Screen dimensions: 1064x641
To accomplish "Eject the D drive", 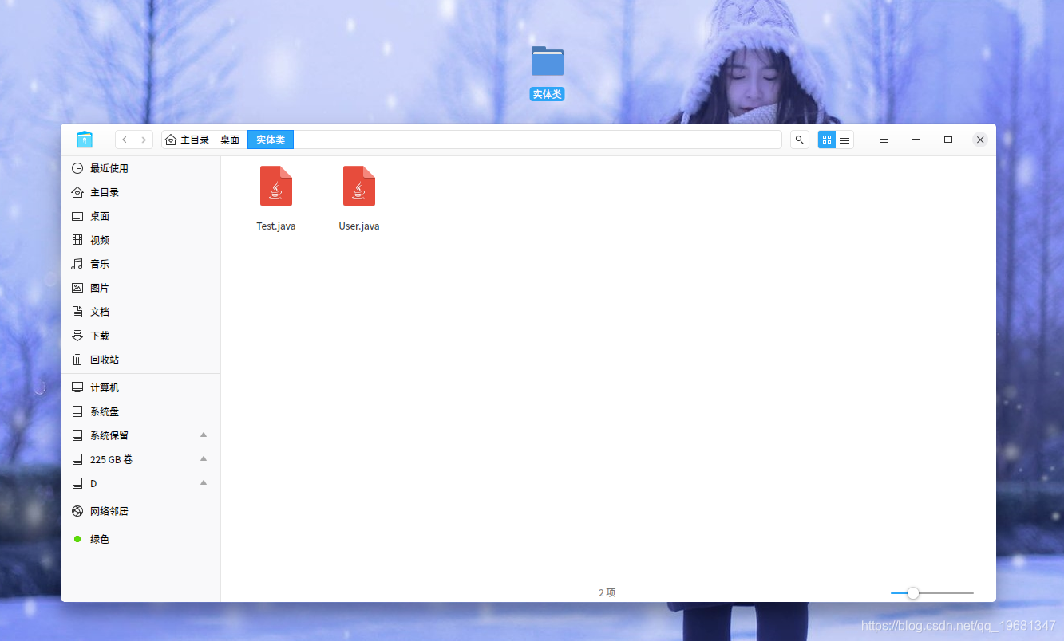I will 204,483.
